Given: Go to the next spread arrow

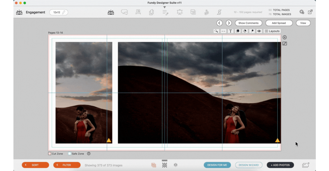Looking at the screenshot, I should click(229, 23).
